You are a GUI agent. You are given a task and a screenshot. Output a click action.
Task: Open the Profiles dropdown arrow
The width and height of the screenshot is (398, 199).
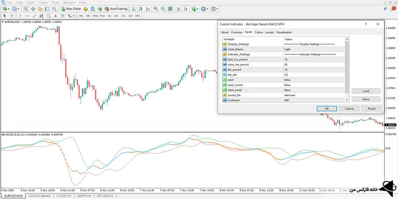(19, 9)
